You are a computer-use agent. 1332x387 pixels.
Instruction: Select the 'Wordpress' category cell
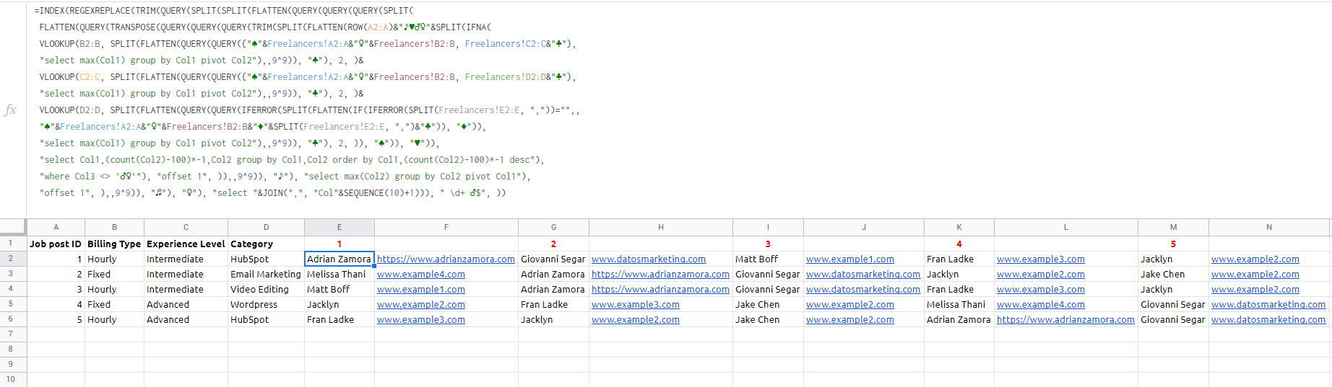coord(266,304)
